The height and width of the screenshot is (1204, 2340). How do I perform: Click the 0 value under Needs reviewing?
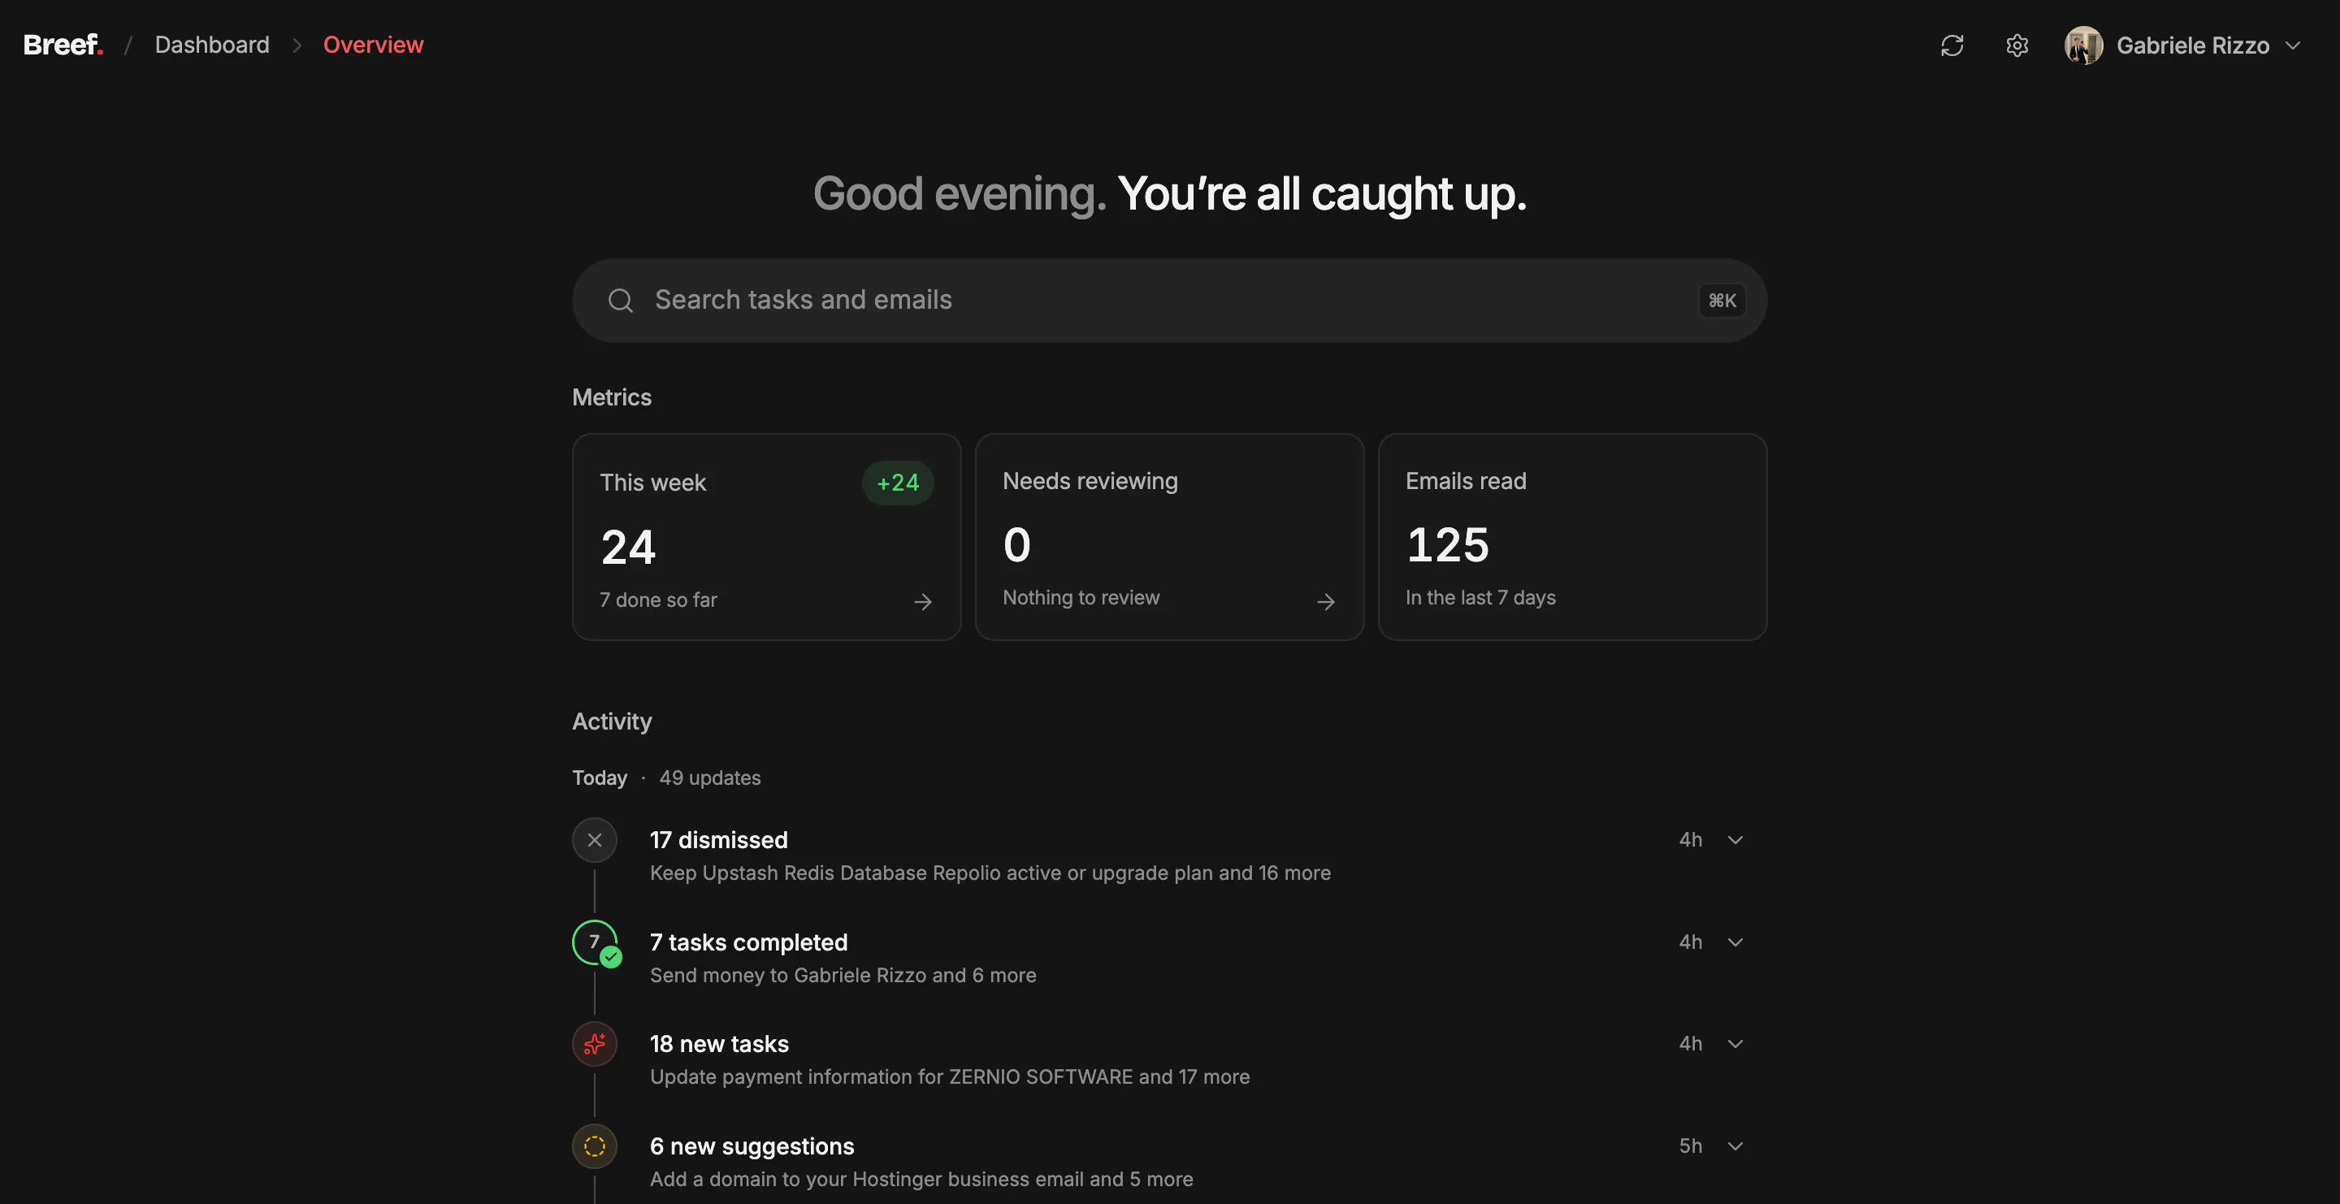pos(1016,545)
